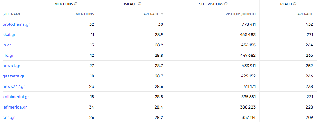Sort by the Reach AVERAGE column header
319x122 pixels.
click(x=305, y=14)
